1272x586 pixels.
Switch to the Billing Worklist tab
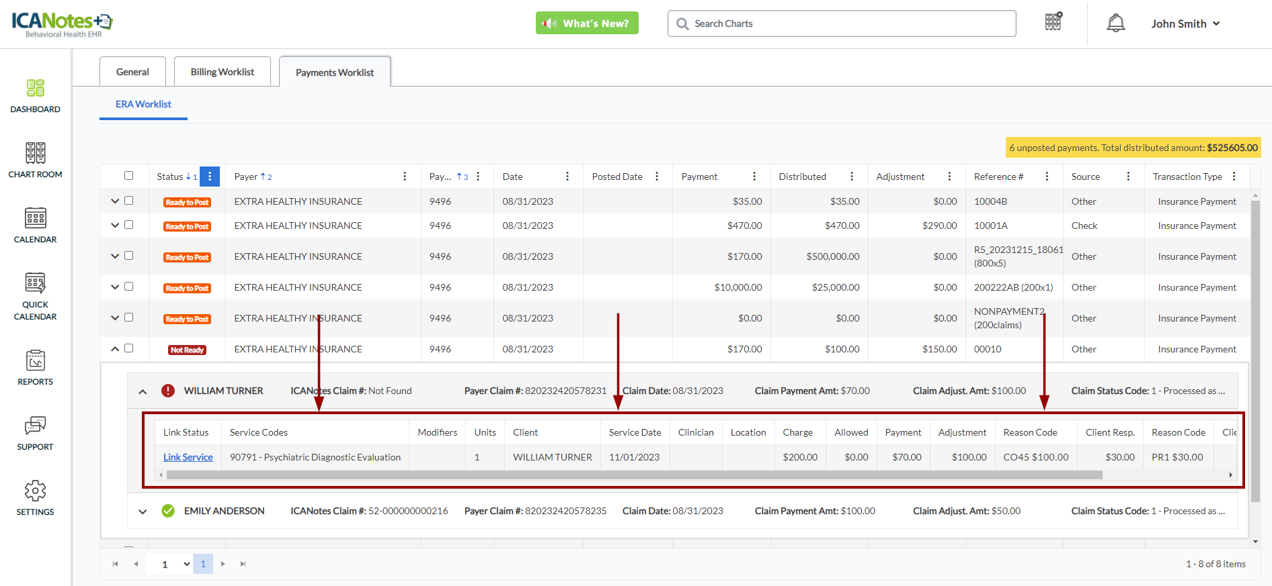click(222, 72)
